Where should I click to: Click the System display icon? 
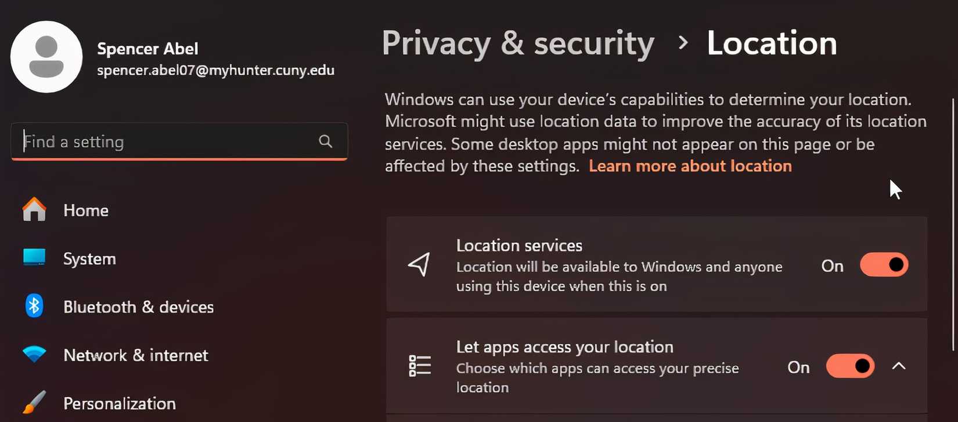[34, 259]
